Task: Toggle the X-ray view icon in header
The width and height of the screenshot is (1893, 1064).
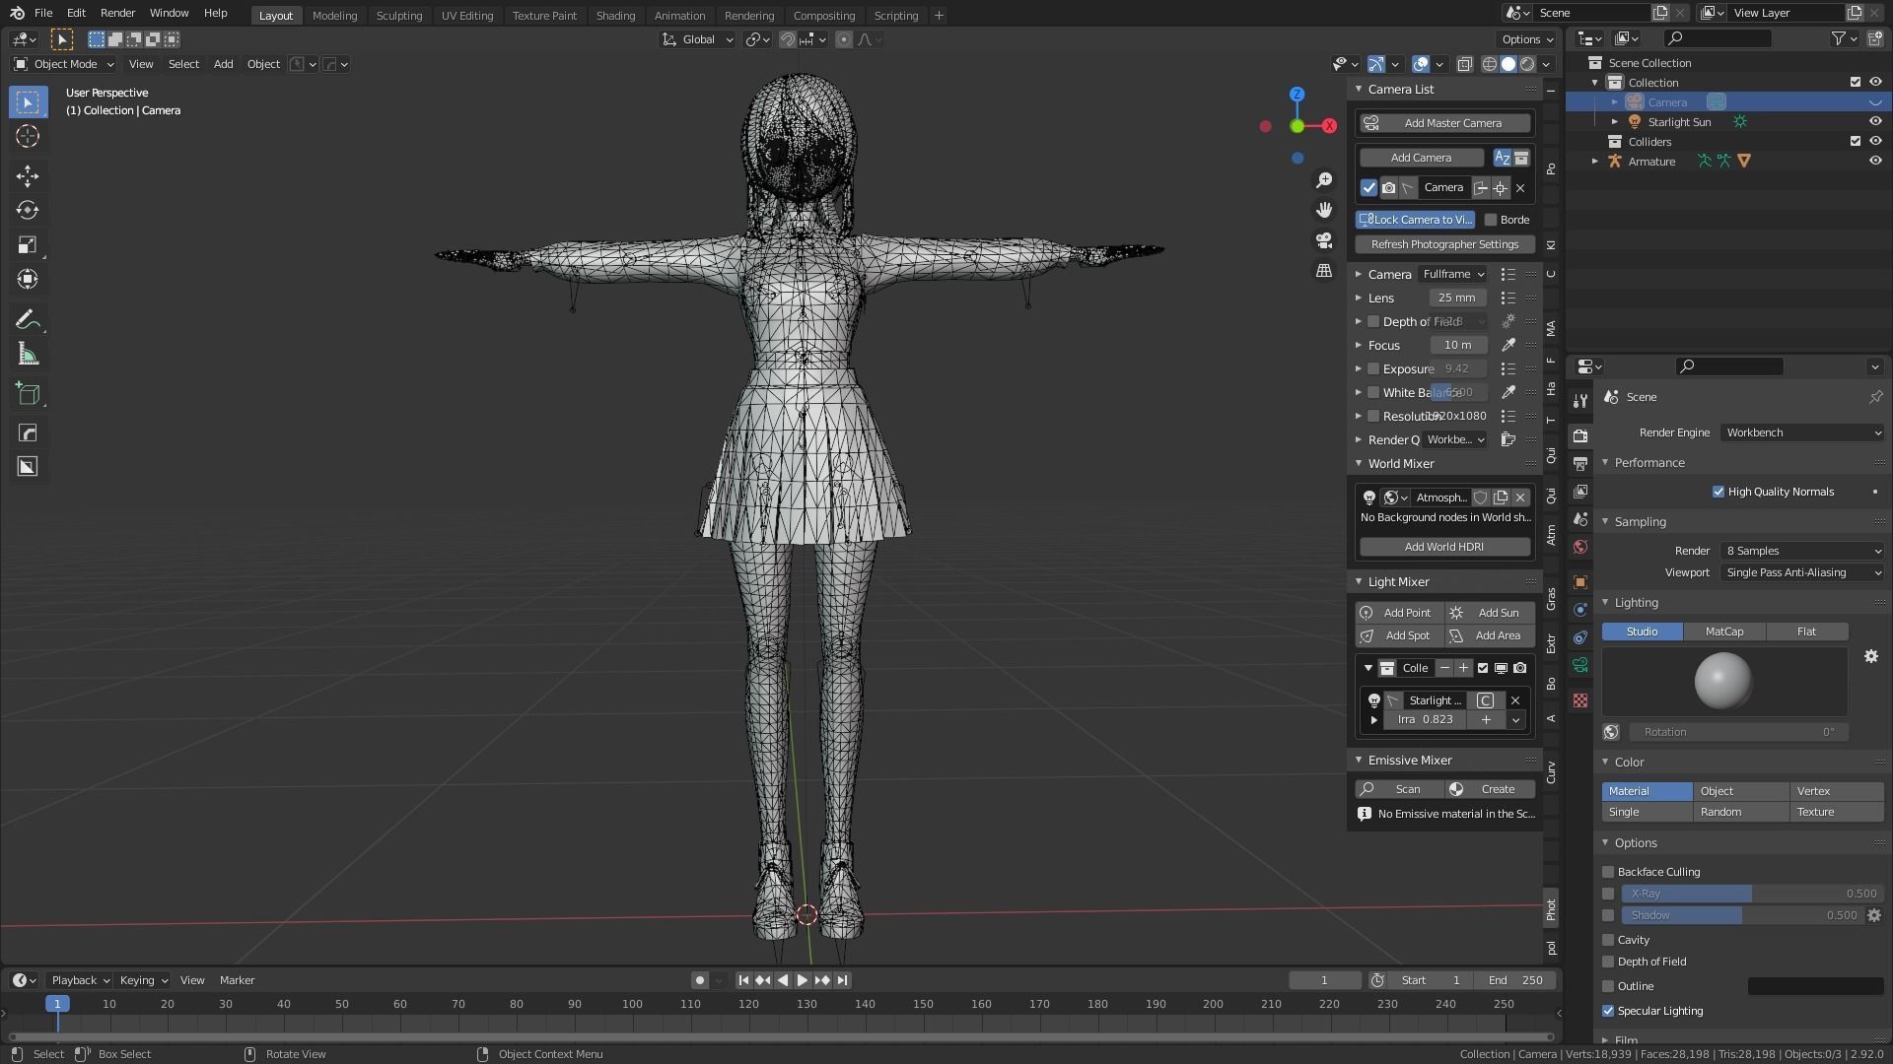Action: pyautogui.click(x=1465, y=64)
